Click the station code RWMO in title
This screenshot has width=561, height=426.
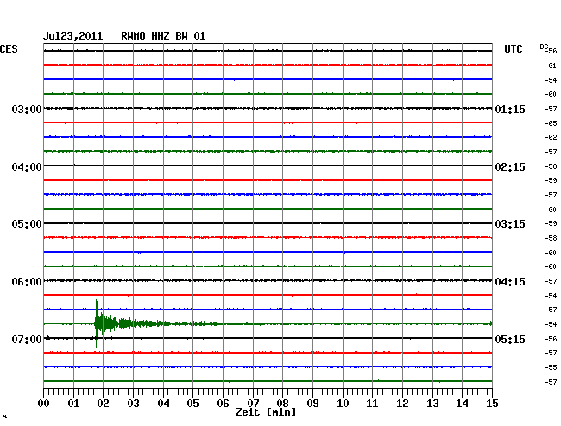click(133, 36)
